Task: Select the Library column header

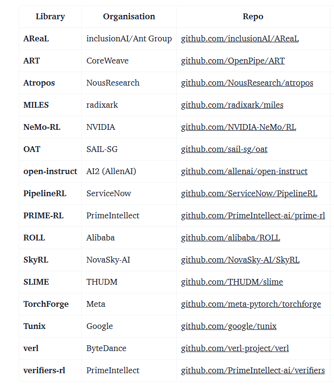Action: [x=50, y=17]
